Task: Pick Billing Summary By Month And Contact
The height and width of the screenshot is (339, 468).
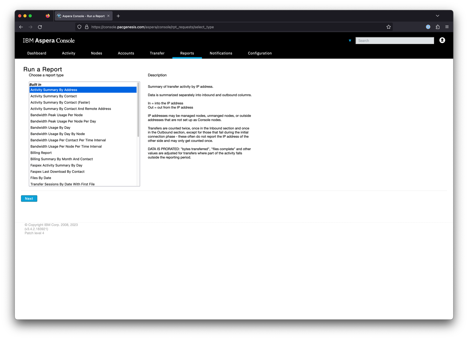Action: (83, 159)
